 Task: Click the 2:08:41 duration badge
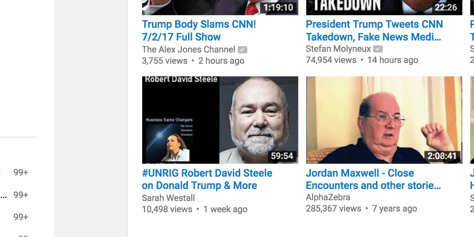pyautogui.click(x=442, y=156)
